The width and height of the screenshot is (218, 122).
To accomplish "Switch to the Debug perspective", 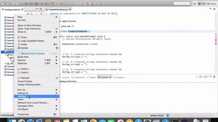I will coord(211,4).
